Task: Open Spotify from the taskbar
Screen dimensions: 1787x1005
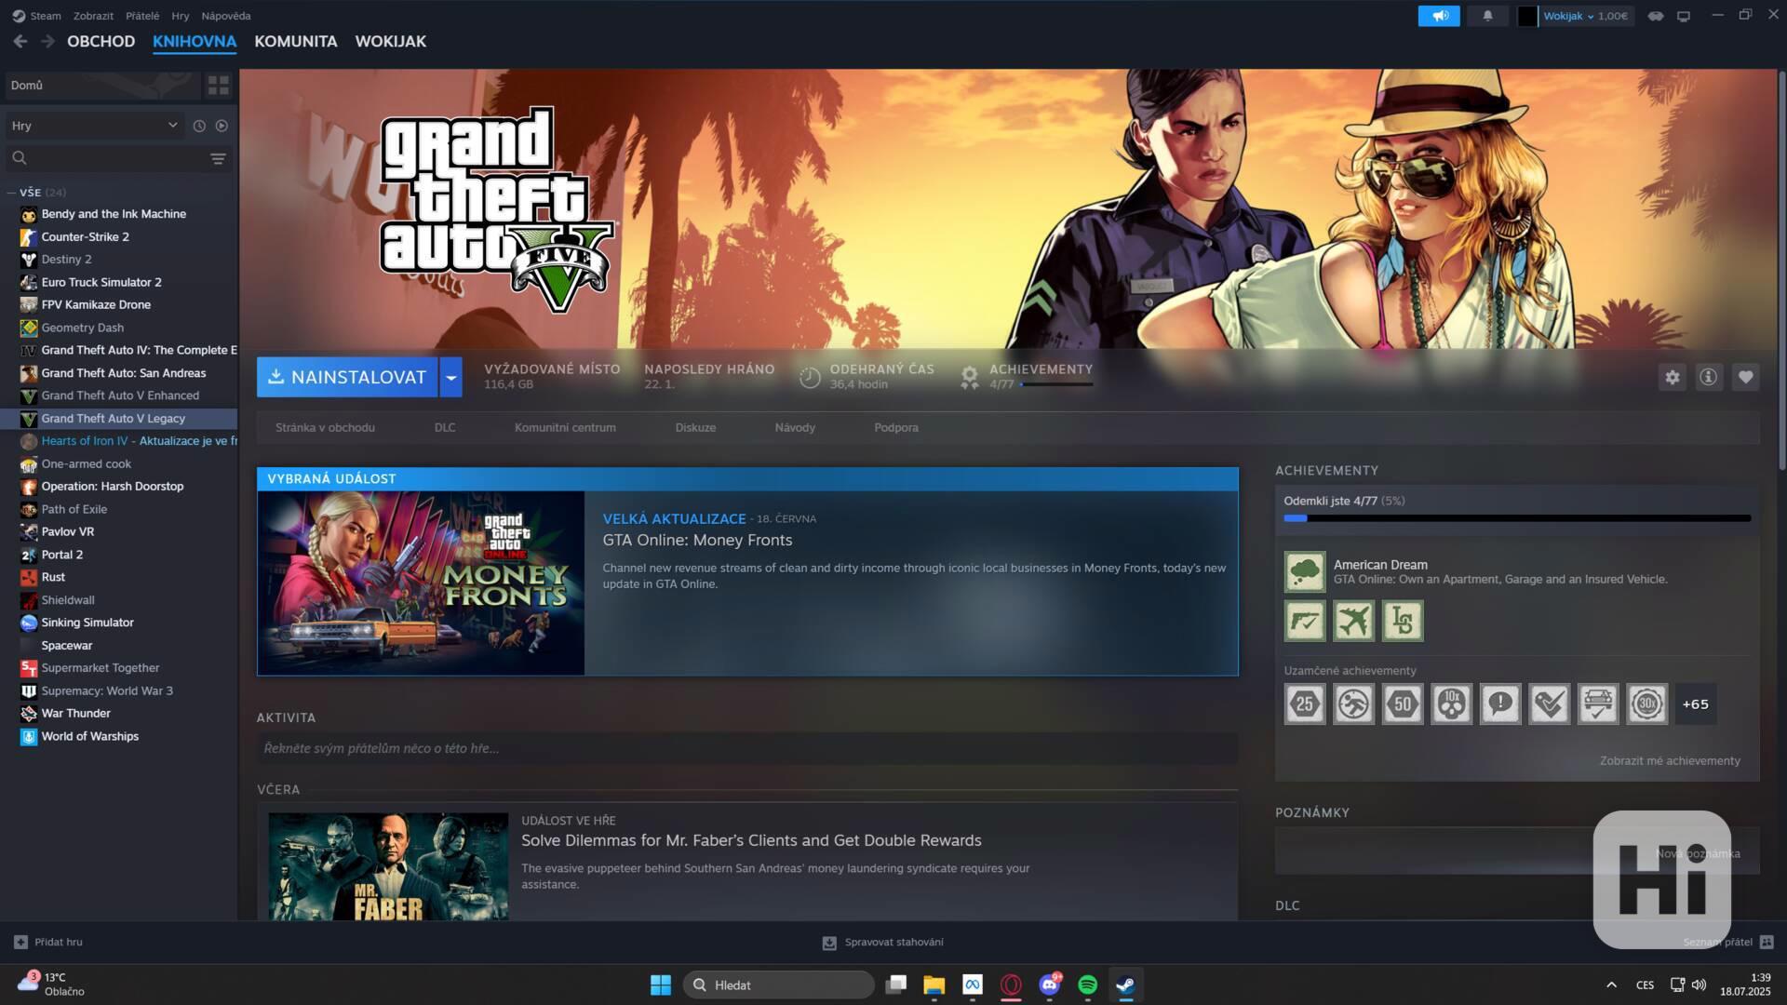Action: (x=1087, y=985)
